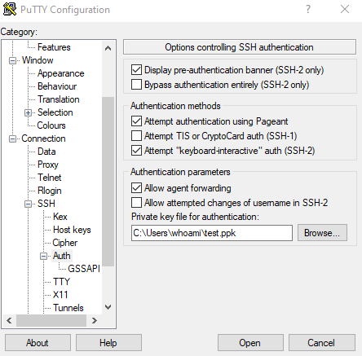
Task: Select Host keys category
Action: (72, 230)
